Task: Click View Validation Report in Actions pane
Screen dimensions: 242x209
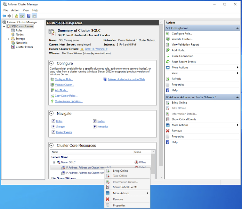Action: [x=185, y=45]
